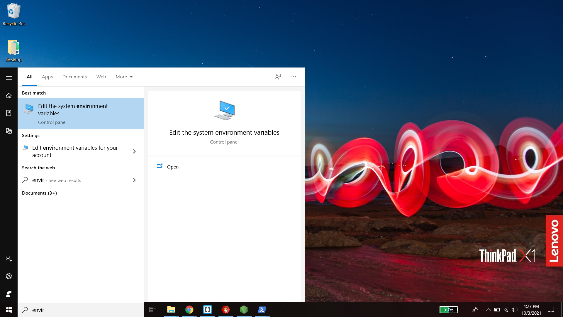Open File Explorer from taskbar

coord(171,310)
